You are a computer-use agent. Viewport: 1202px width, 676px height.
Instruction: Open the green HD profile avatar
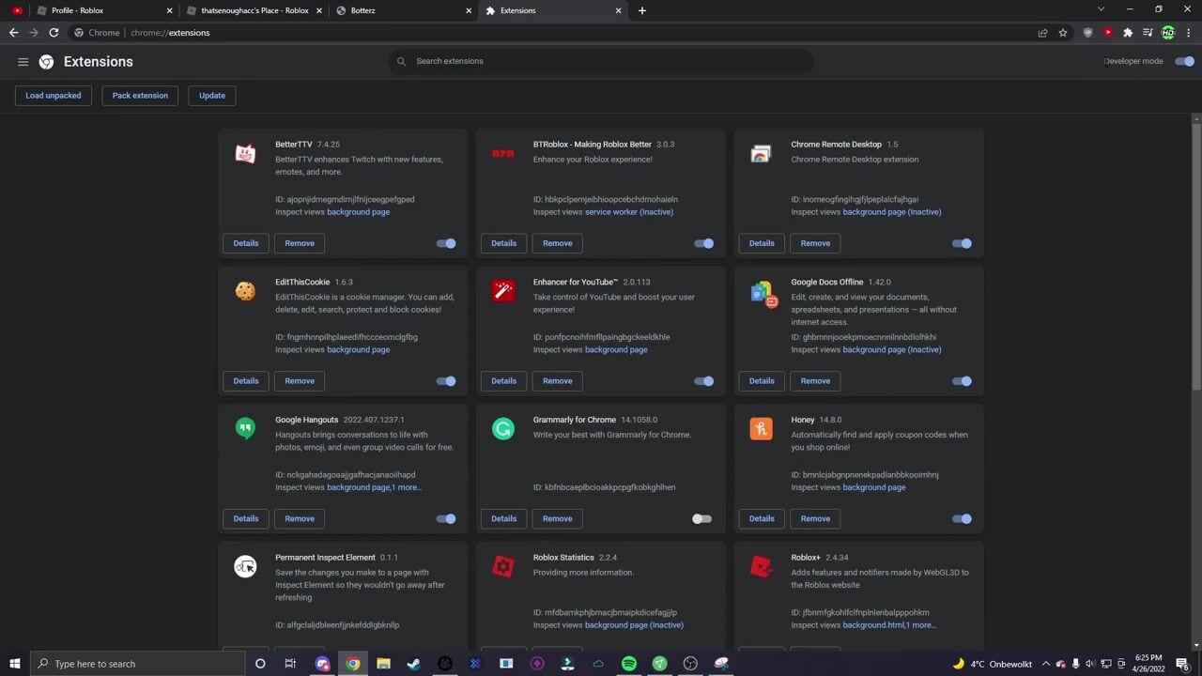click(1168, 33)
